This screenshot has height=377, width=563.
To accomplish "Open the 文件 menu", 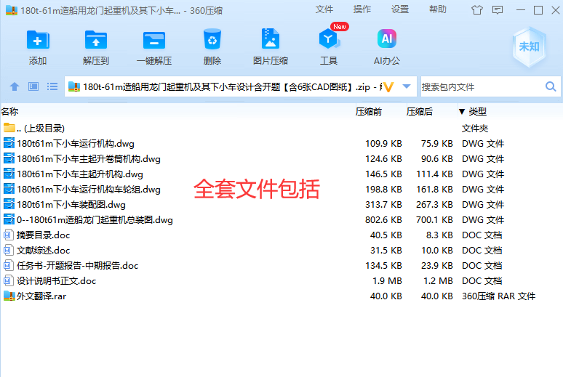I will [324, 9].
